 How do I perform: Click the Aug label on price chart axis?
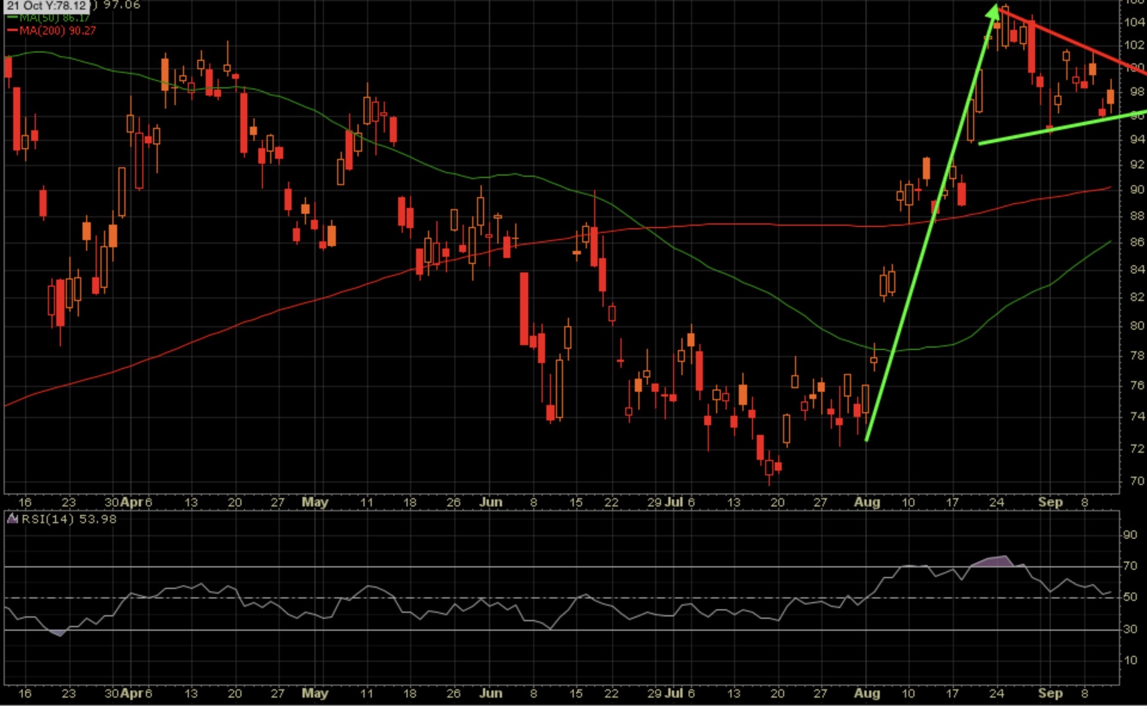(867, 502)
